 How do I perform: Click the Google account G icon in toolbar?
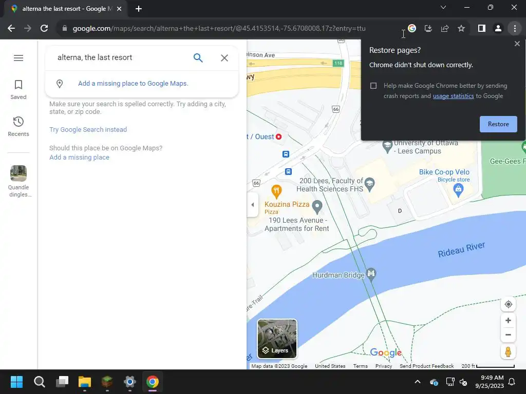pyautogui.click(x=412, y=29)
